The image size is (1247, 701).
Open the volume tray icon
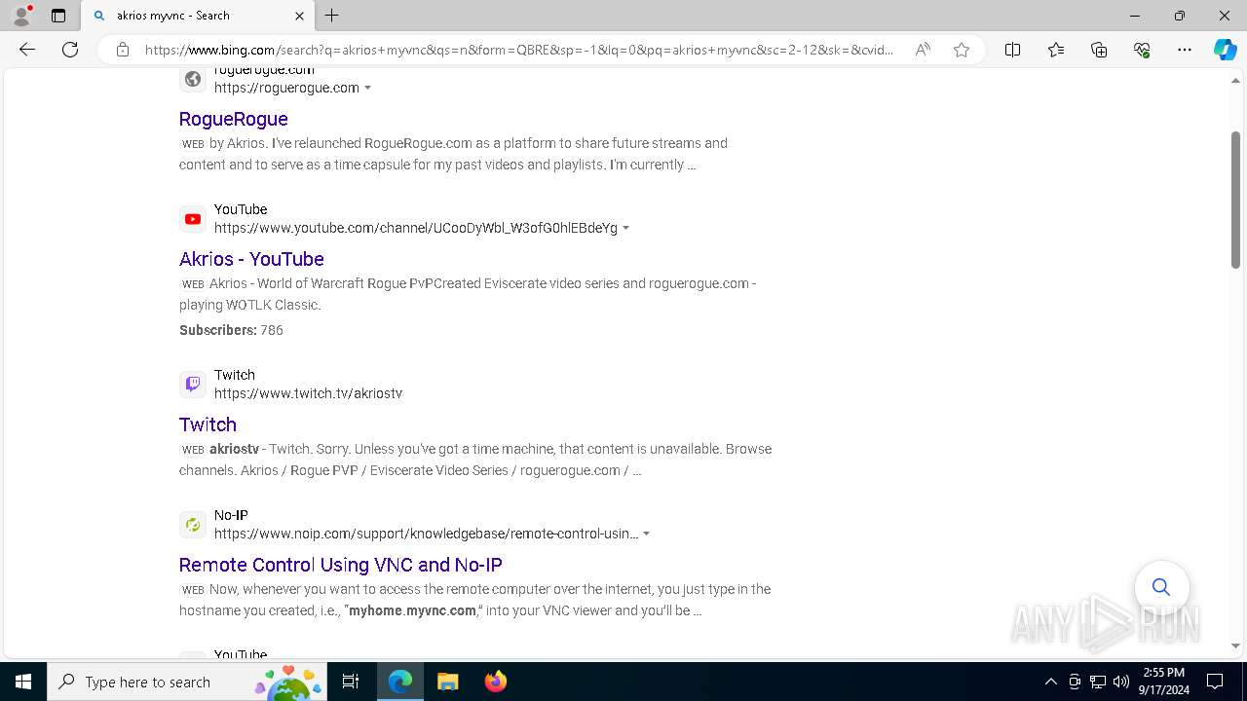(x=1121, y=682)
